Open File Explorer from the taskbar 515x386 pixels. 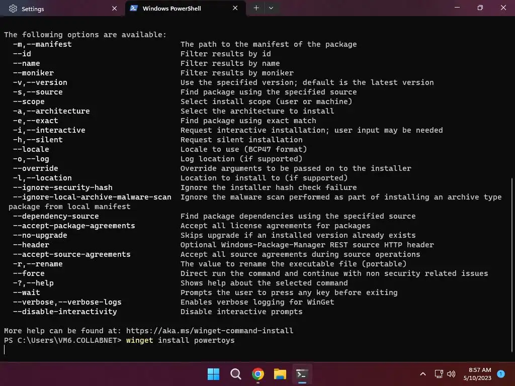click(x=280, y=374)
